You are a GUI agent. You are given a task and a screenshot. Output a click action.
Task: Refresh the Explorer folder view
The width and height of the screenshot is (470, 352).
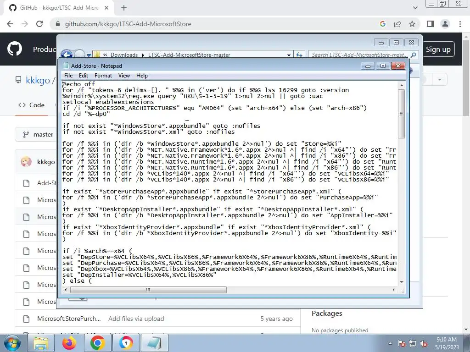[299, 55]
